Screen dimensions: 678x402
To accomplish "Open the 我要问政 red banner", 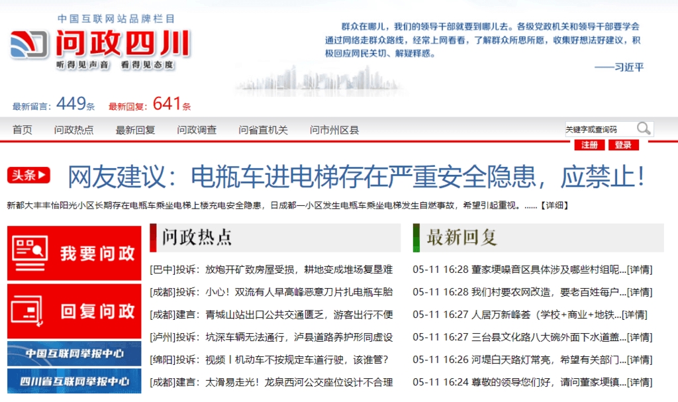I will [x=74, y=253].
